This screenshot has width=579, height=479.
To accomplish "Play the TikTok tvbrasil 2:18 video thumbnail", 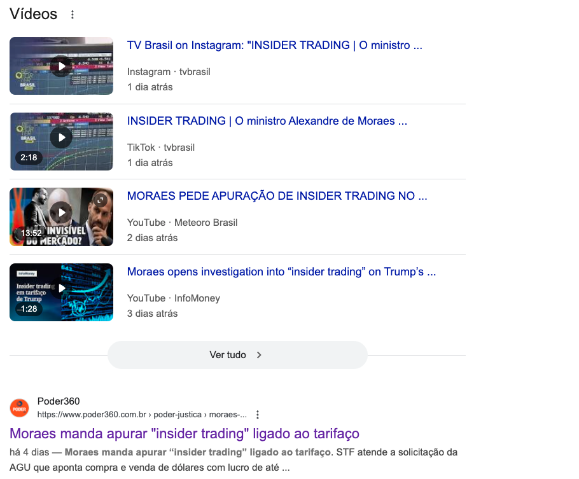I will click(x=61, y=141).
